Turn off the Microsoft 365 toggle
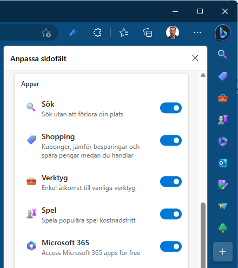Image resolution: width=238 pixels, height=268 pixels. pyautogui.click(x=171, y=246)
